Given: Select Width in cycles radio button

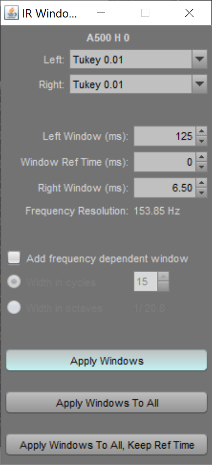Looking at the screenshot, I should click(14, 282).
